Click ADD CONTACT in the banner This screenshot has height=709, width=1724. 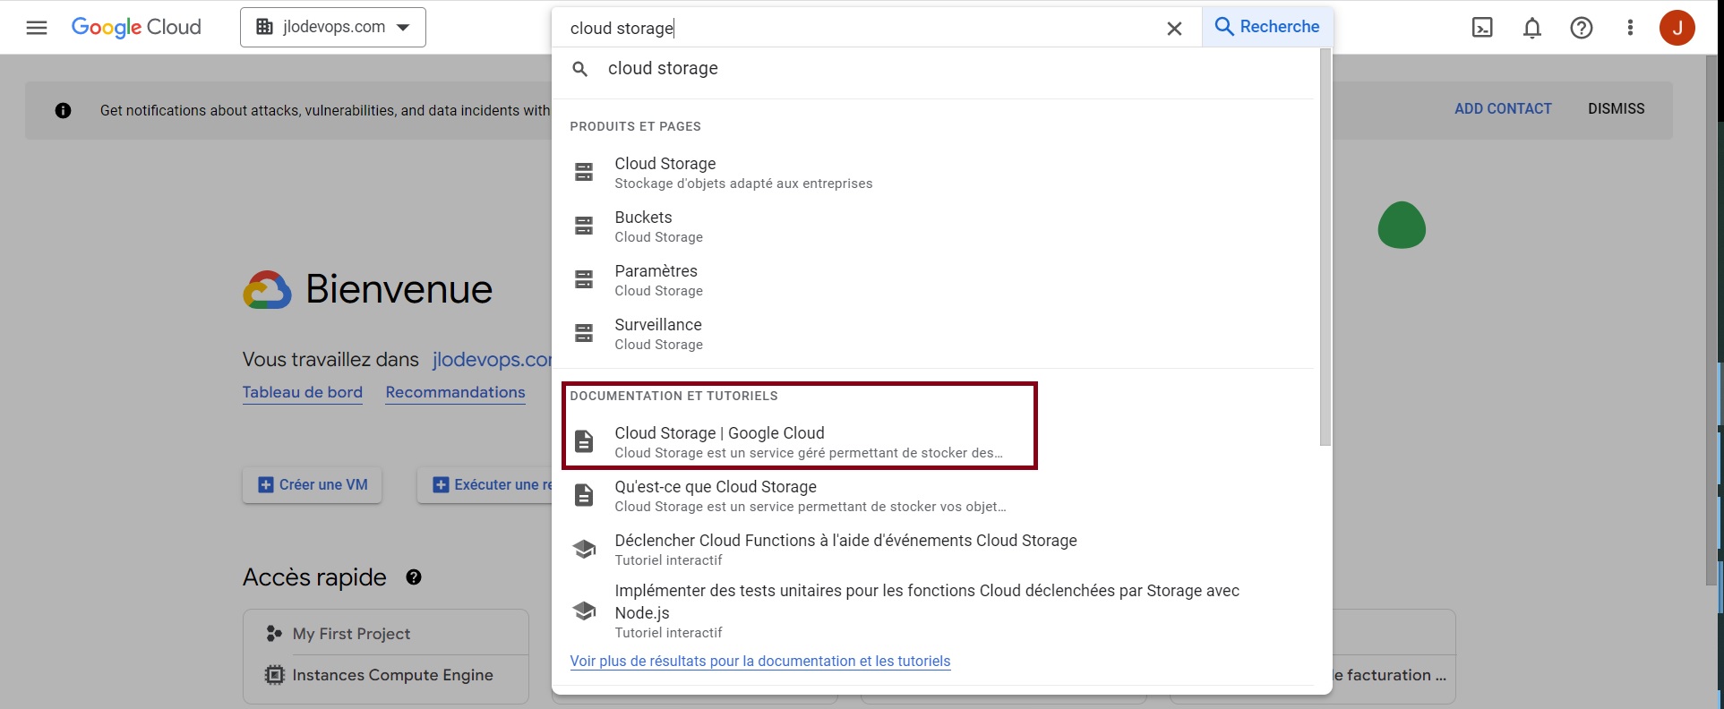(x=1503, y=108)
